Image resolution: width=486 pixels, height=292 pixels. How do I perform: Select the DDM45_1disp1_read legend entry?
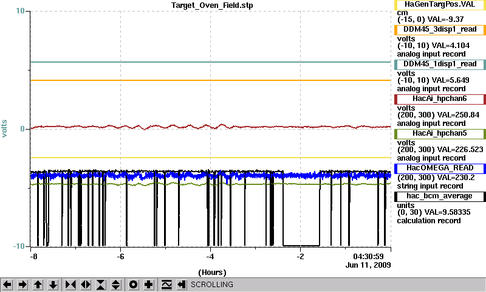point(440,64)
